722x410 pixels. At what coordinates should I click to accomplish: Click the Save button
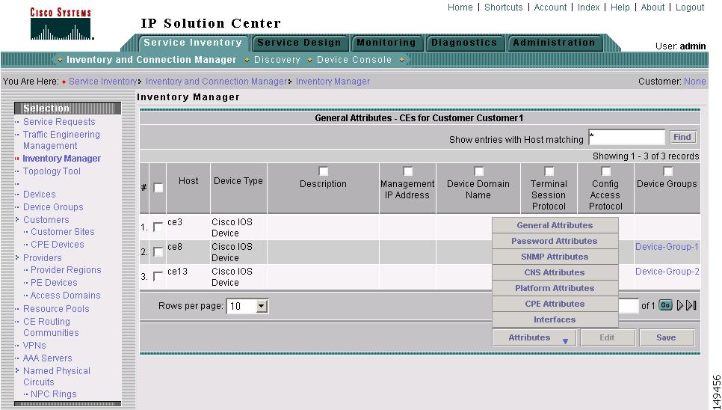(x=666, y=337)
